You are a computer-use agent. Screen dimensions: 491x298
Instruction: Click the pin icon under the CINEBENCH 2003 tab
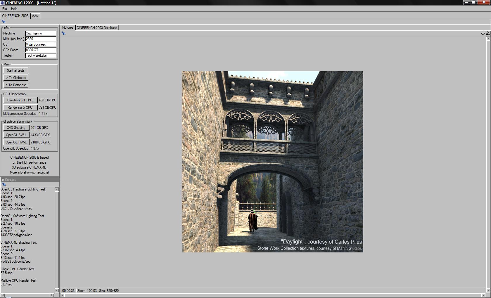4,22
